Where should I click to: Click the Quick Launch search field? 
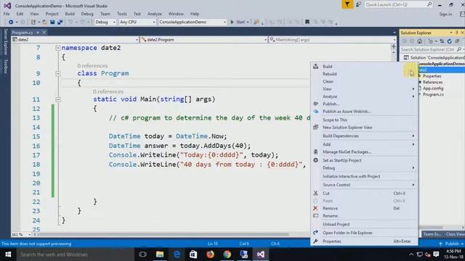tap(399, 4)
